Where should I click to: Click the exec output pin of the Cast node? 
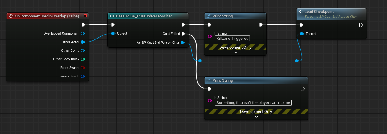pos(183,25)
